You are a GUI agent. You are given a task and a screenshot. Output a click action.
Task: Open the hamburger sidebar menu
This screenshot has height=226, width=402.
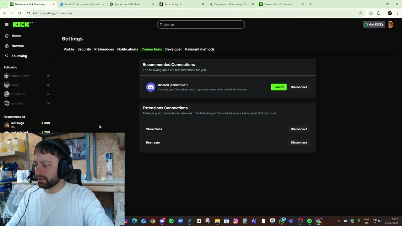(7, 24)
